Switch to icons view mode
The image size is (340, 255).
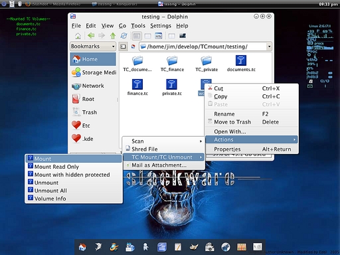(x=137, y=36)
